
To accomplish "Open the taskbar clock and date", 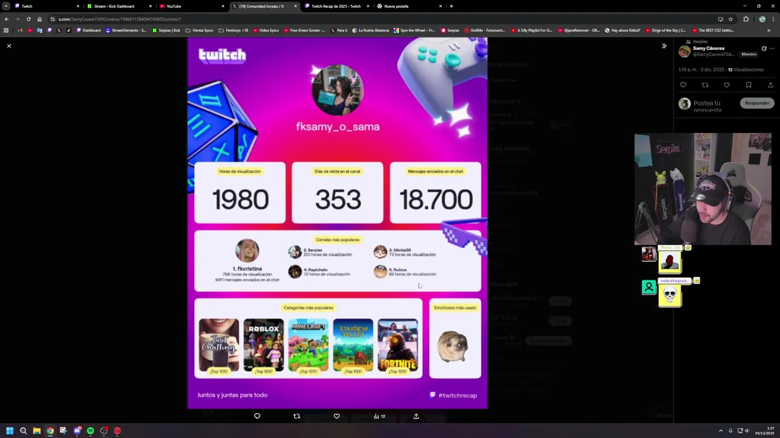I will [765, 431].
